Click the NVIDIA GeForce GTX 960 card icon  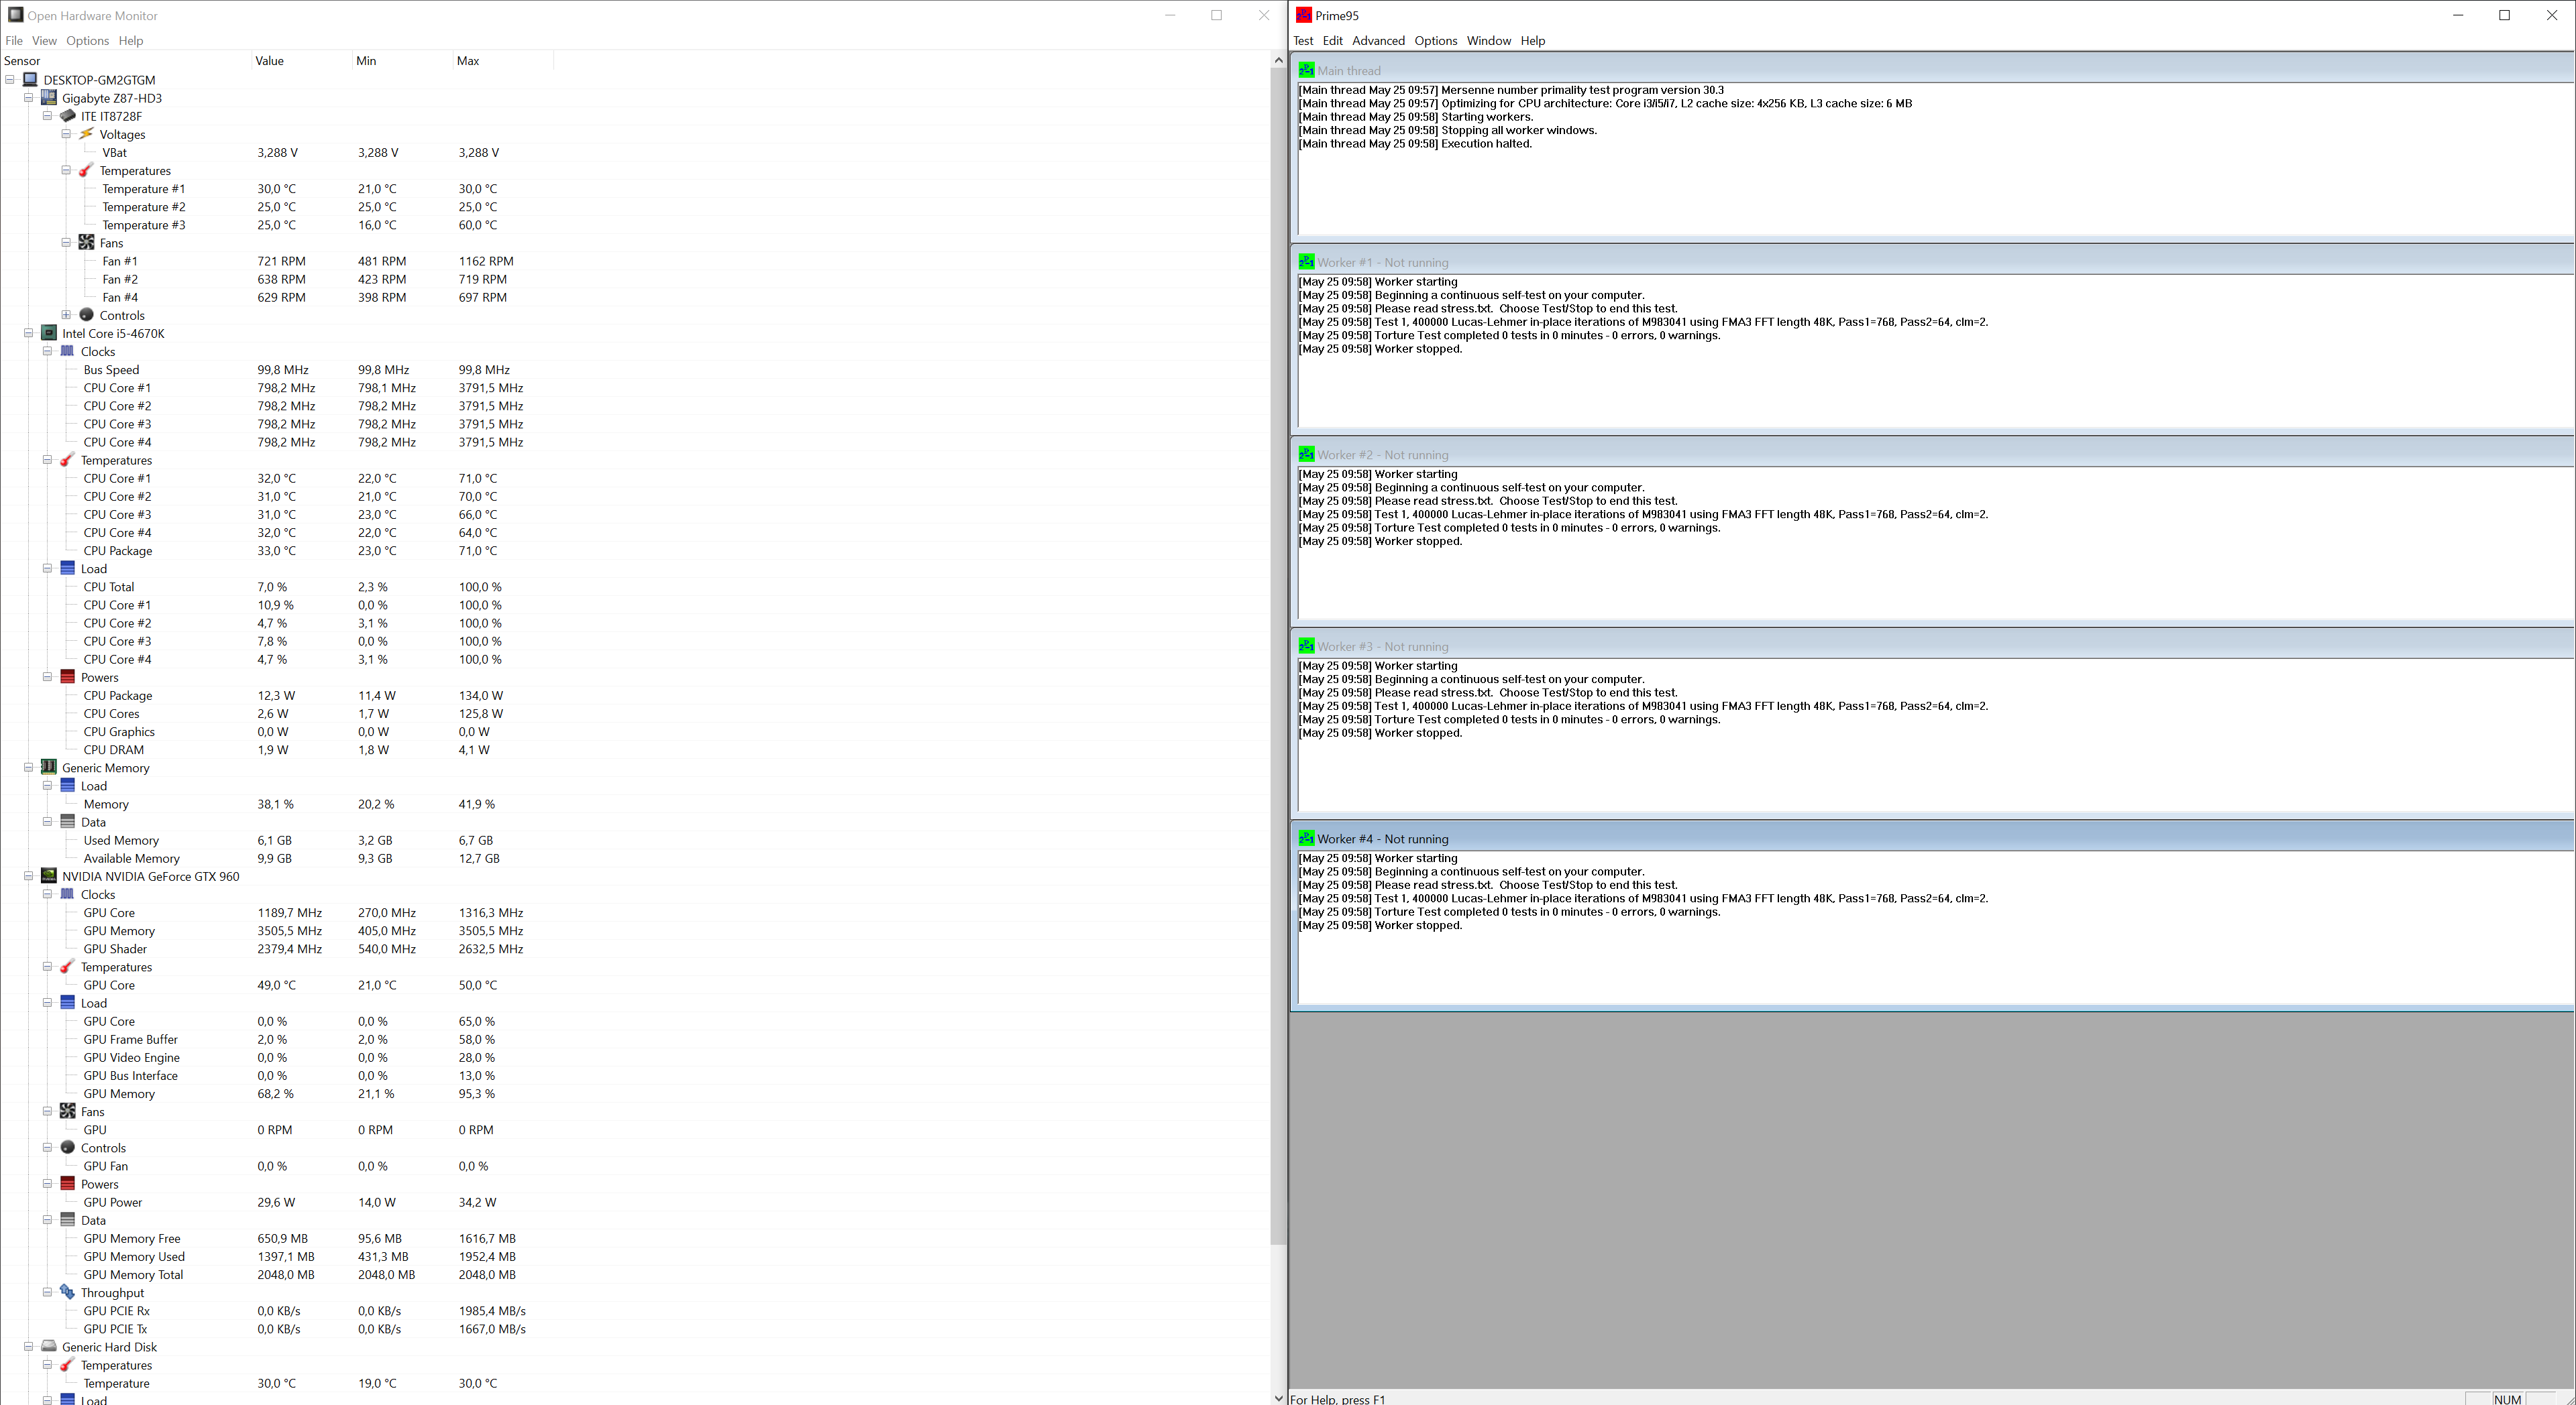[x=49, y=876]
